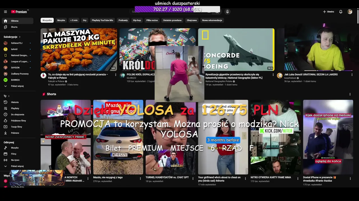This screenshot has height=201, width=359.
Task: Select the Wszystko filter chip
Action: tap(47, 20)
